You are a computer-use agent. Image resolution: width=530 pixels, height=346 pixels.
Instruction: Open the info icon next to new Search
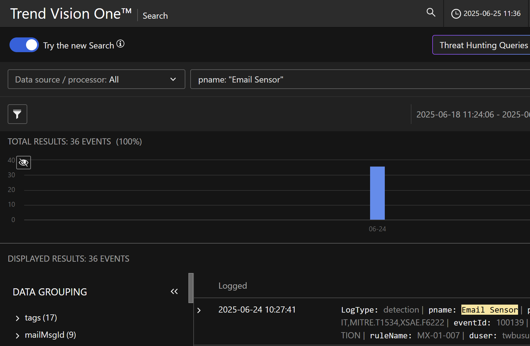[x=120, y=44]
